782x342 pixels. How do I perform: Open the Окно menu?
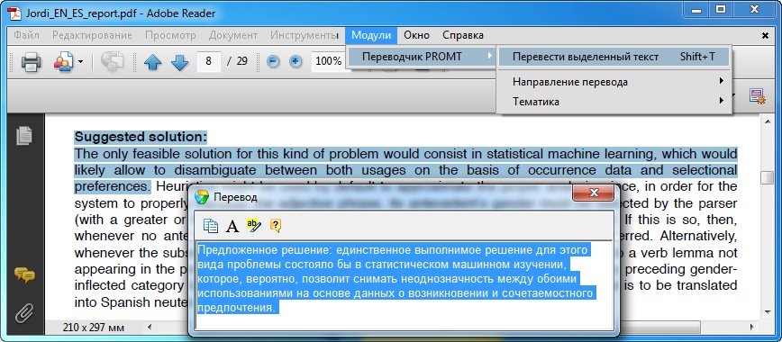click(x=416, y=35)
